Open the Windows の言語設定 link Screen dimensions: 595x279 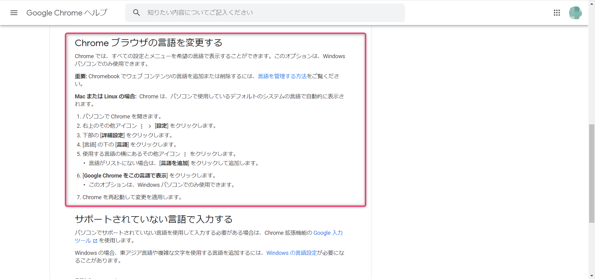pyautogui.click(x=292, y=253)
